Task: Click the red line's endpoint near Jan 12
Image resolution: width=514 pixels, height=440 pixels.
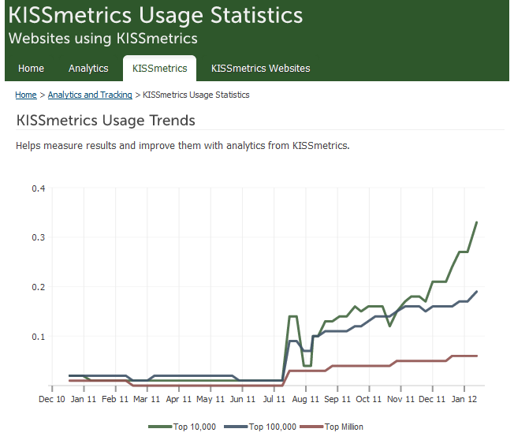Action: [477, 356]
